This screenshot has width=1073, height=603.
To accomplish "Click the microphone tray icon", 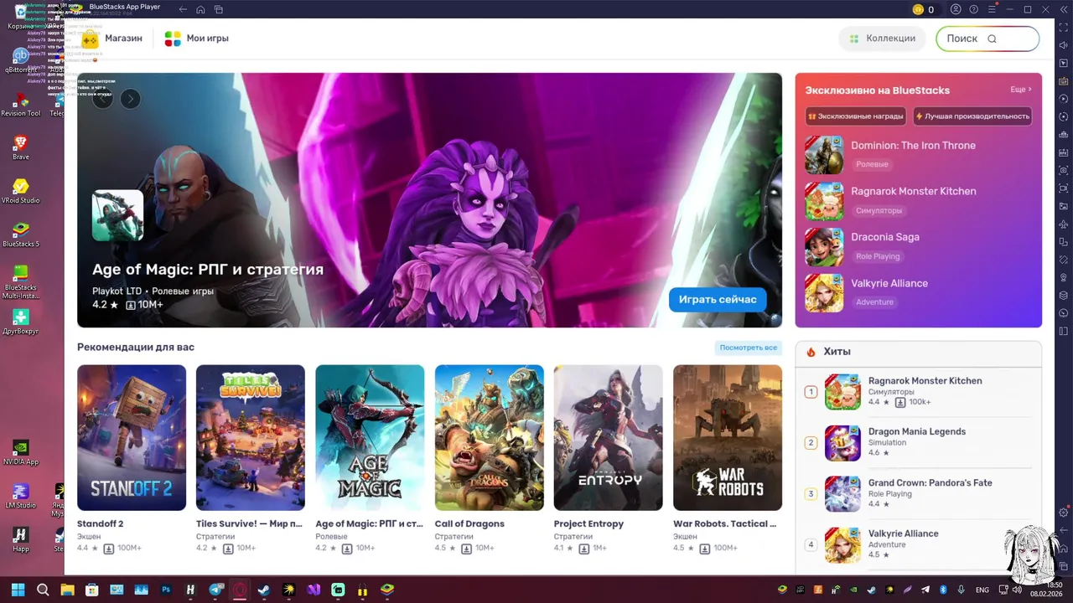I will coord(961,590).
